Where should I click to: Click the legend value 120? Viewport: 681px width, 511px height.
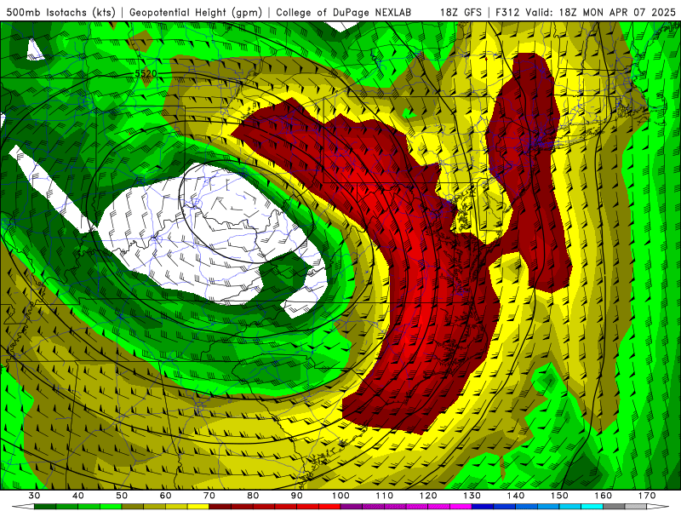coord(428,496)
